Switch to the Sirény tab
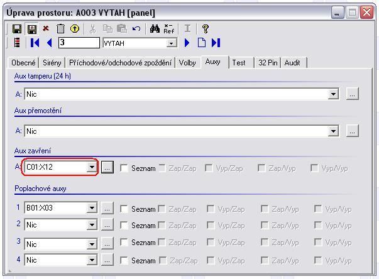Image resolution: width=379 pixels, height=279 pixels. tap(52, 63)
